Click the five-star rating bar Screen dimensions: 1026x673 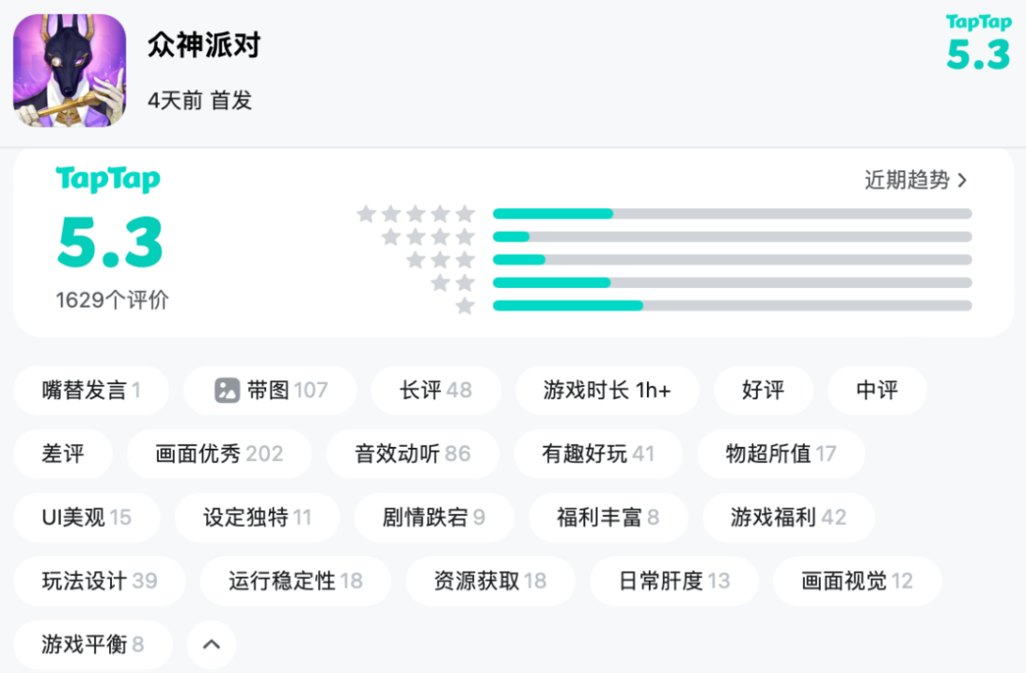731,214
